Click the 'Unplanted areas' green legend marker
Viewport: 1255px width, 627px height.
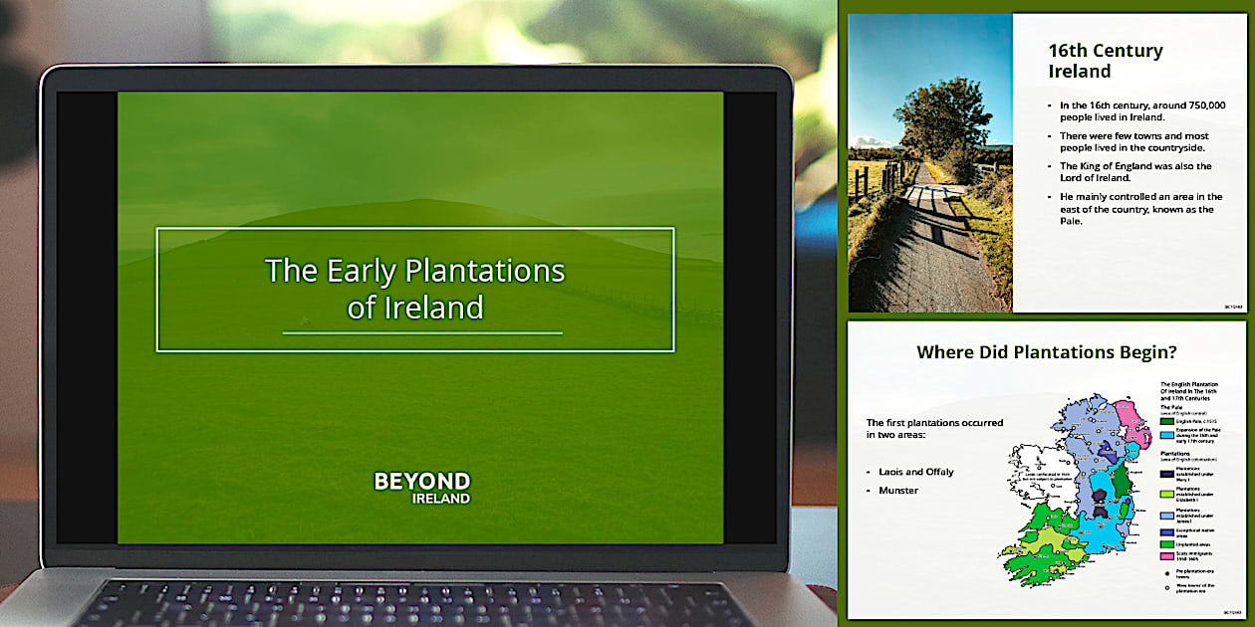pyautogui.click(x=1165, y=544)
